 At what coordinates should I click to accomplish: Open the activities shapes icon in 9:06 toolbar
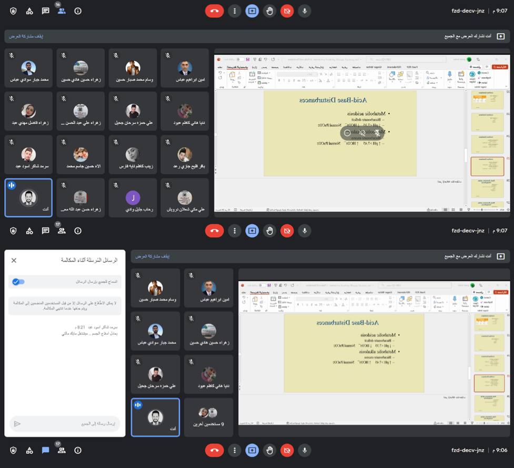(x=29, y=450)
